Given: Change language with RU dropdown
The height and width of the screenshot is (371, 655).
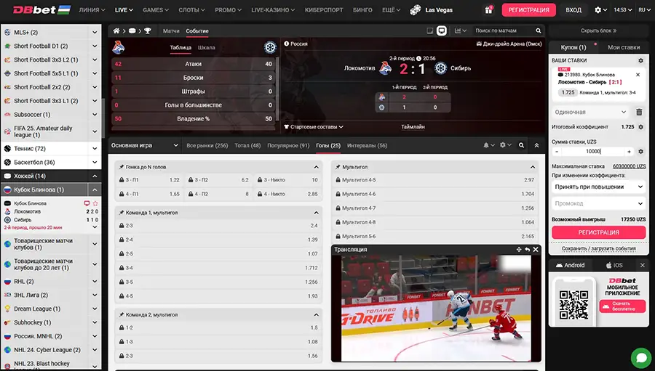Looking at the screenshot, I should pyautogui.click(x=644, y=10).
